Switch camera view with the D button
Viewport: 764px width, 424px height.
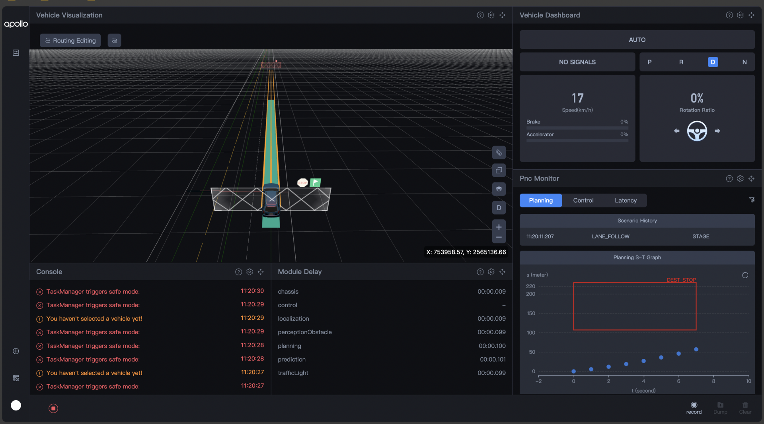(499, 208)
